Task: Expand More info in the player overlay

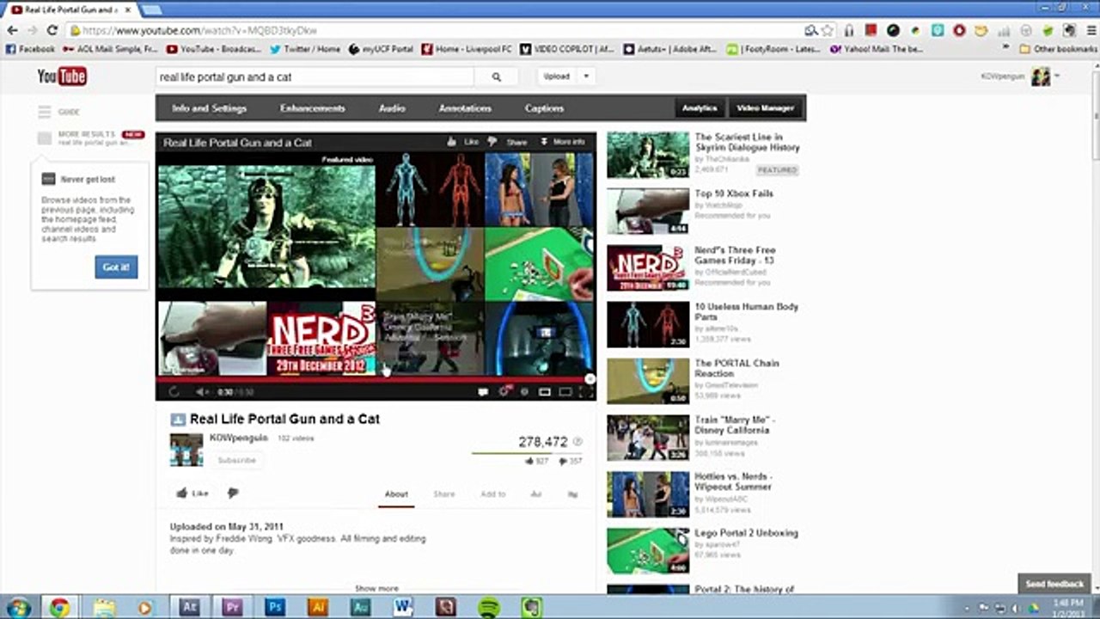Action: (563, 142)
